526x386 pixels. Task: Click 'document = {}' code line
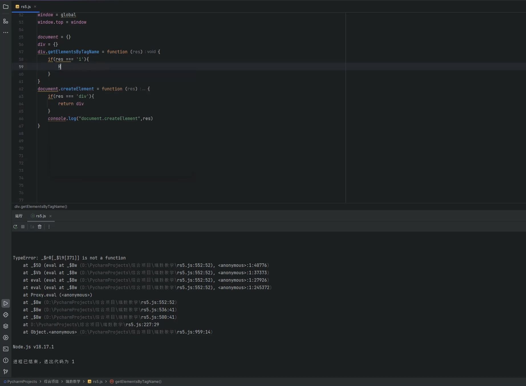click(54, 37)
